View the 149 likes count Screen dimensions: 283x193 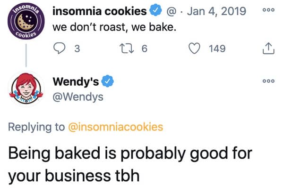(x=217, y=48)
